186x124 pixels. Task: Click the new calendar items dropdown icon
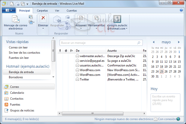31,22
